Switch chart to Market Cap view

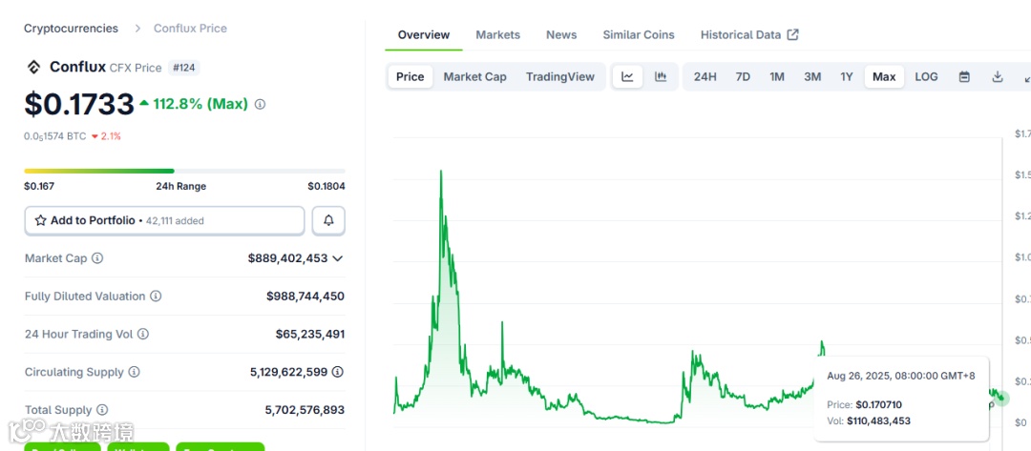[x=474, y=77]
